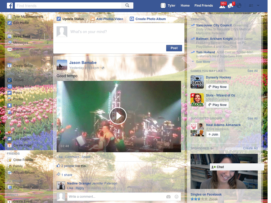Open the Photos sidebar icon
Image resolution: width=271 pixels, height=203 pixels.
tap(10, 99)
